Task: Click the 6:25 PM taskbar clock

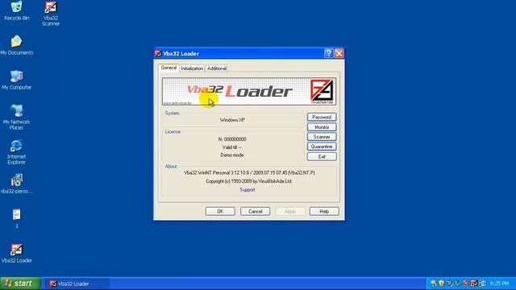Action: pos(499,284)
